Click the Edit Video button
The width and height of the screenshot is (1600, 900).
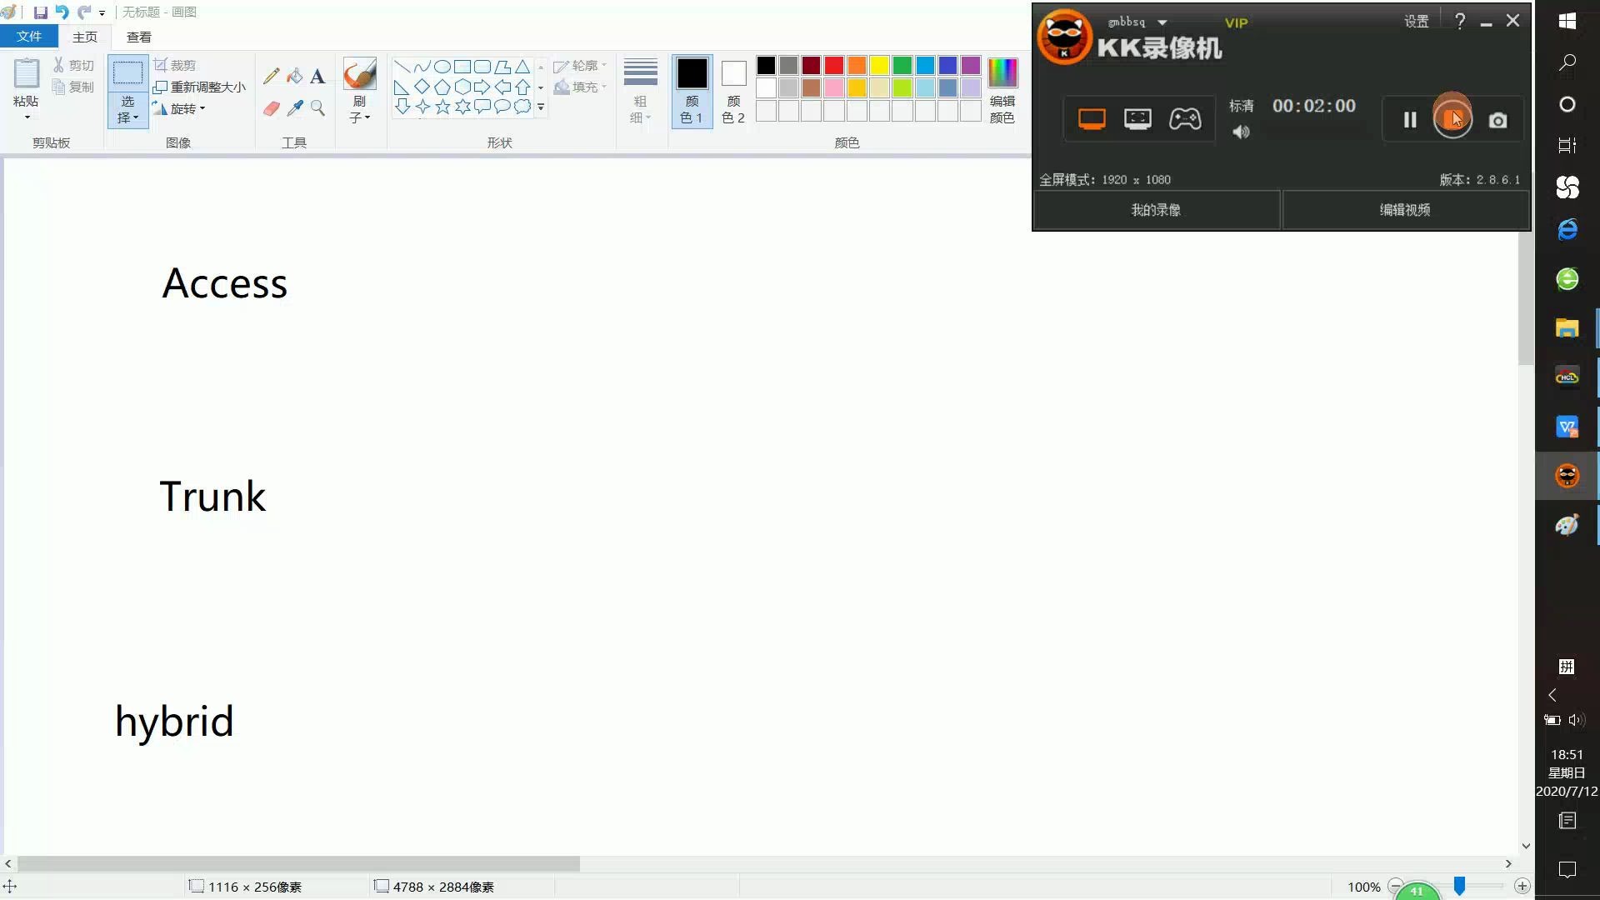pos(1405,210)
